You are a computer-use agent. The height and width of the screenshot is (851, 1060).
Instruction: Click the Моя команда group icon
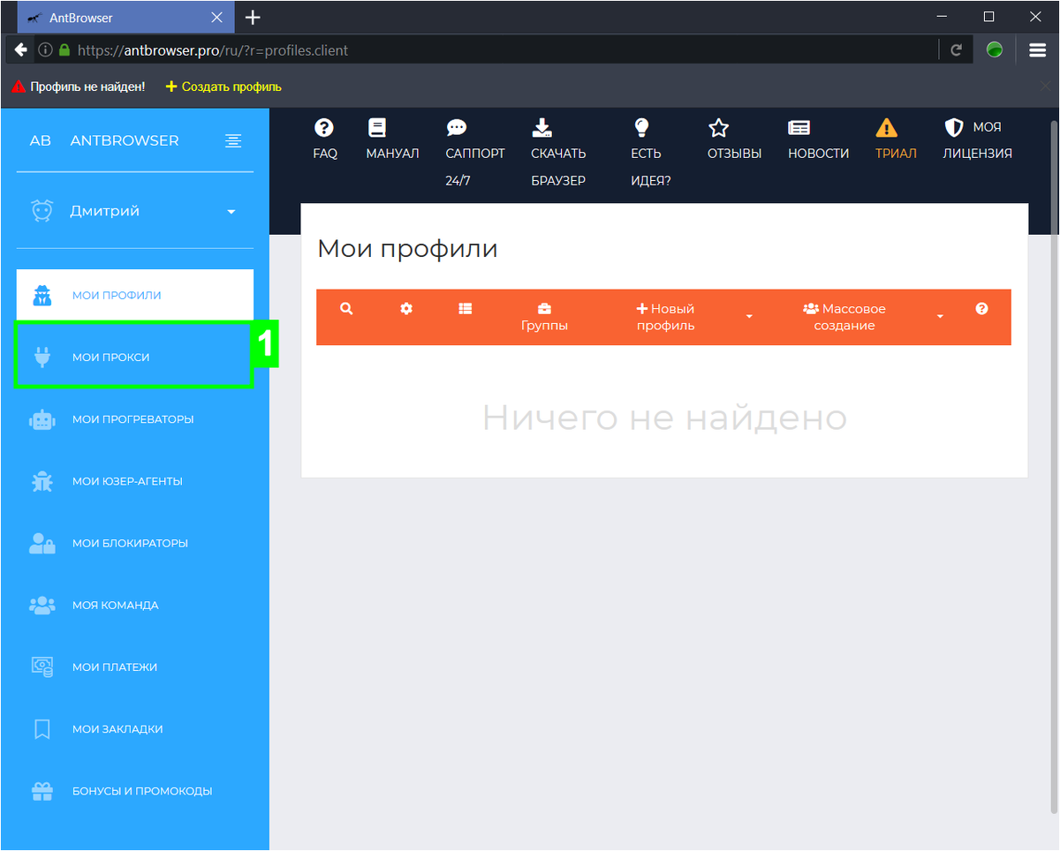tap(42, 606)
